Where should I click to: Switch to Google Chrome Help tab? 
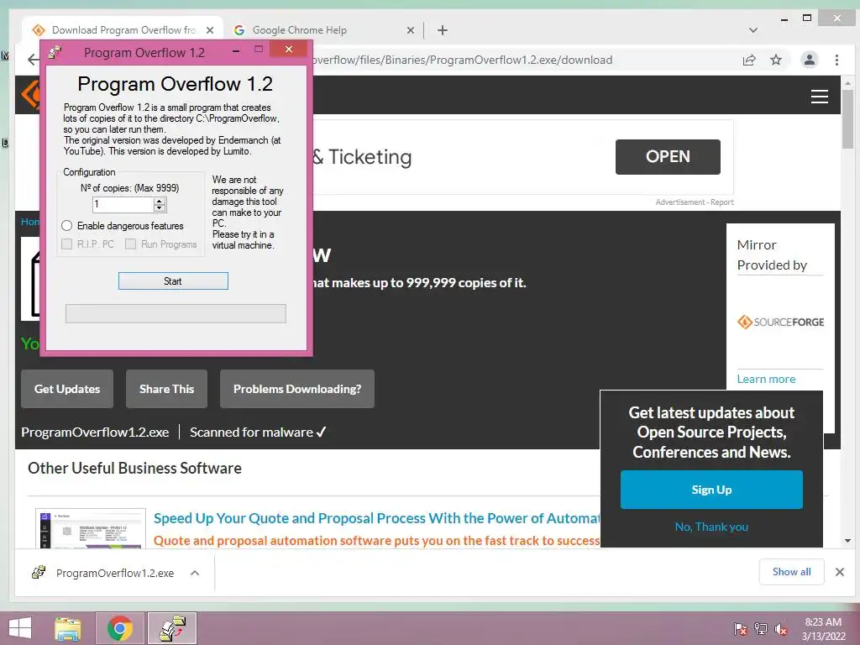pyautogui.click(x=324, y=30)
